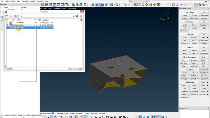Open the FE Perim. dropdown
The height and width of the screenshot is (118, 210).
[184, 31]
